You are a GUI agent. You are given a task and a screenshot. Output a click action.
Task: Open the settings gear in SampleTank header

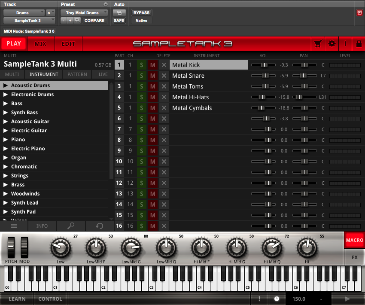332,44
